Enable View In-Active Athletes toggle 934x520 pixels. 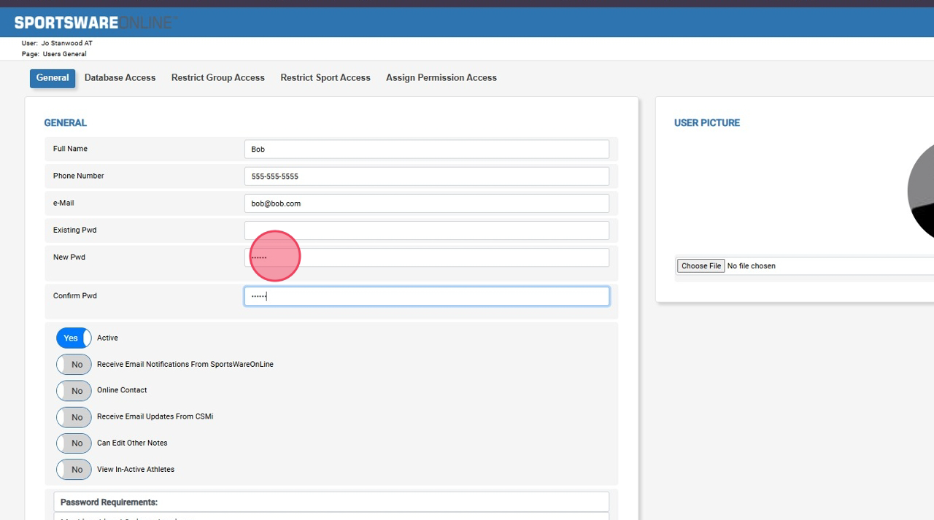74,470
